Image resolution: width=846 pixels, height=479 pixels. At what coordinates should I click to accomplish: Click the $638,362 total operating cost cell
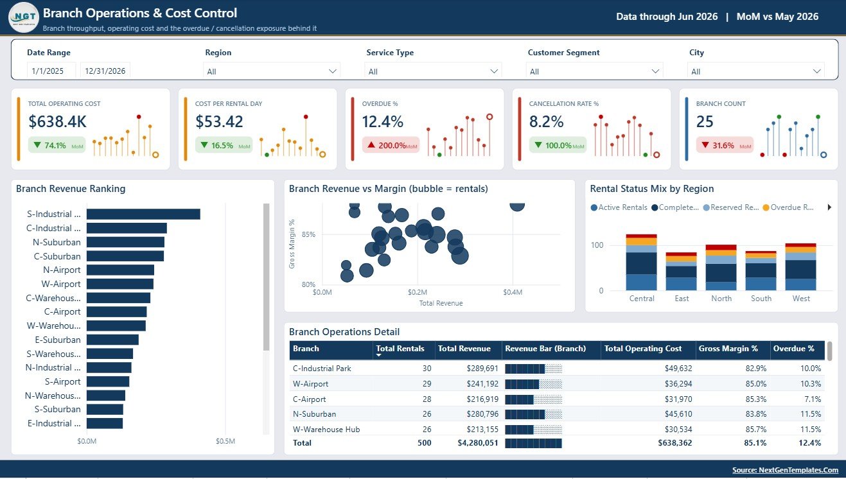pyautogui.click(x=675, y=443)
